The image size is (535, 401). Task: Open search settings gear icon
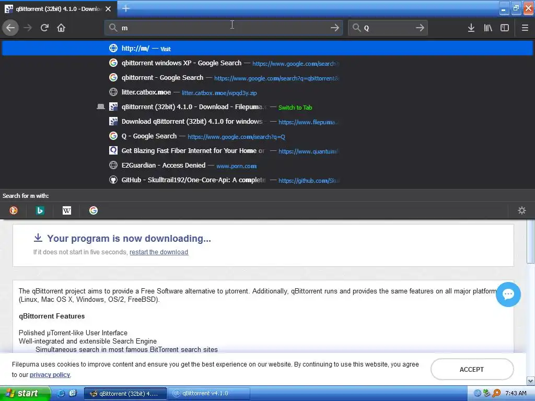(522, 210)
